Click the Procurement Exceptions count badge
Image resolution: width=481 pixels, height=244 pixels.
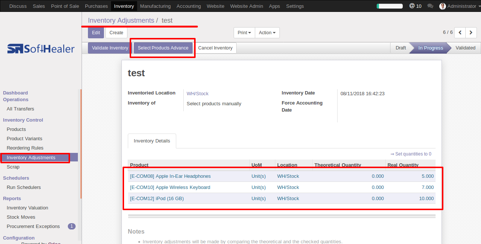tap(72, 226)
